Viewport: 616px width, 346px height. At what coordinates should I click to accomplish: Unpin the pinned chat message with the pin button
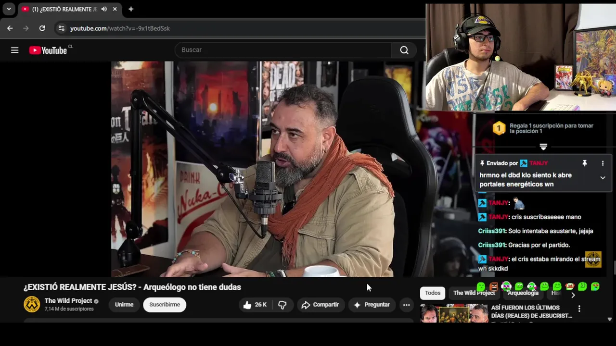[x=584, y=163]
